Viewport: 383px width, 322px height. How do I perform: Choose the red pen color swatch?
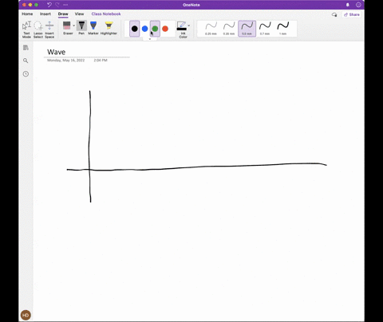(x=165, y=29)
